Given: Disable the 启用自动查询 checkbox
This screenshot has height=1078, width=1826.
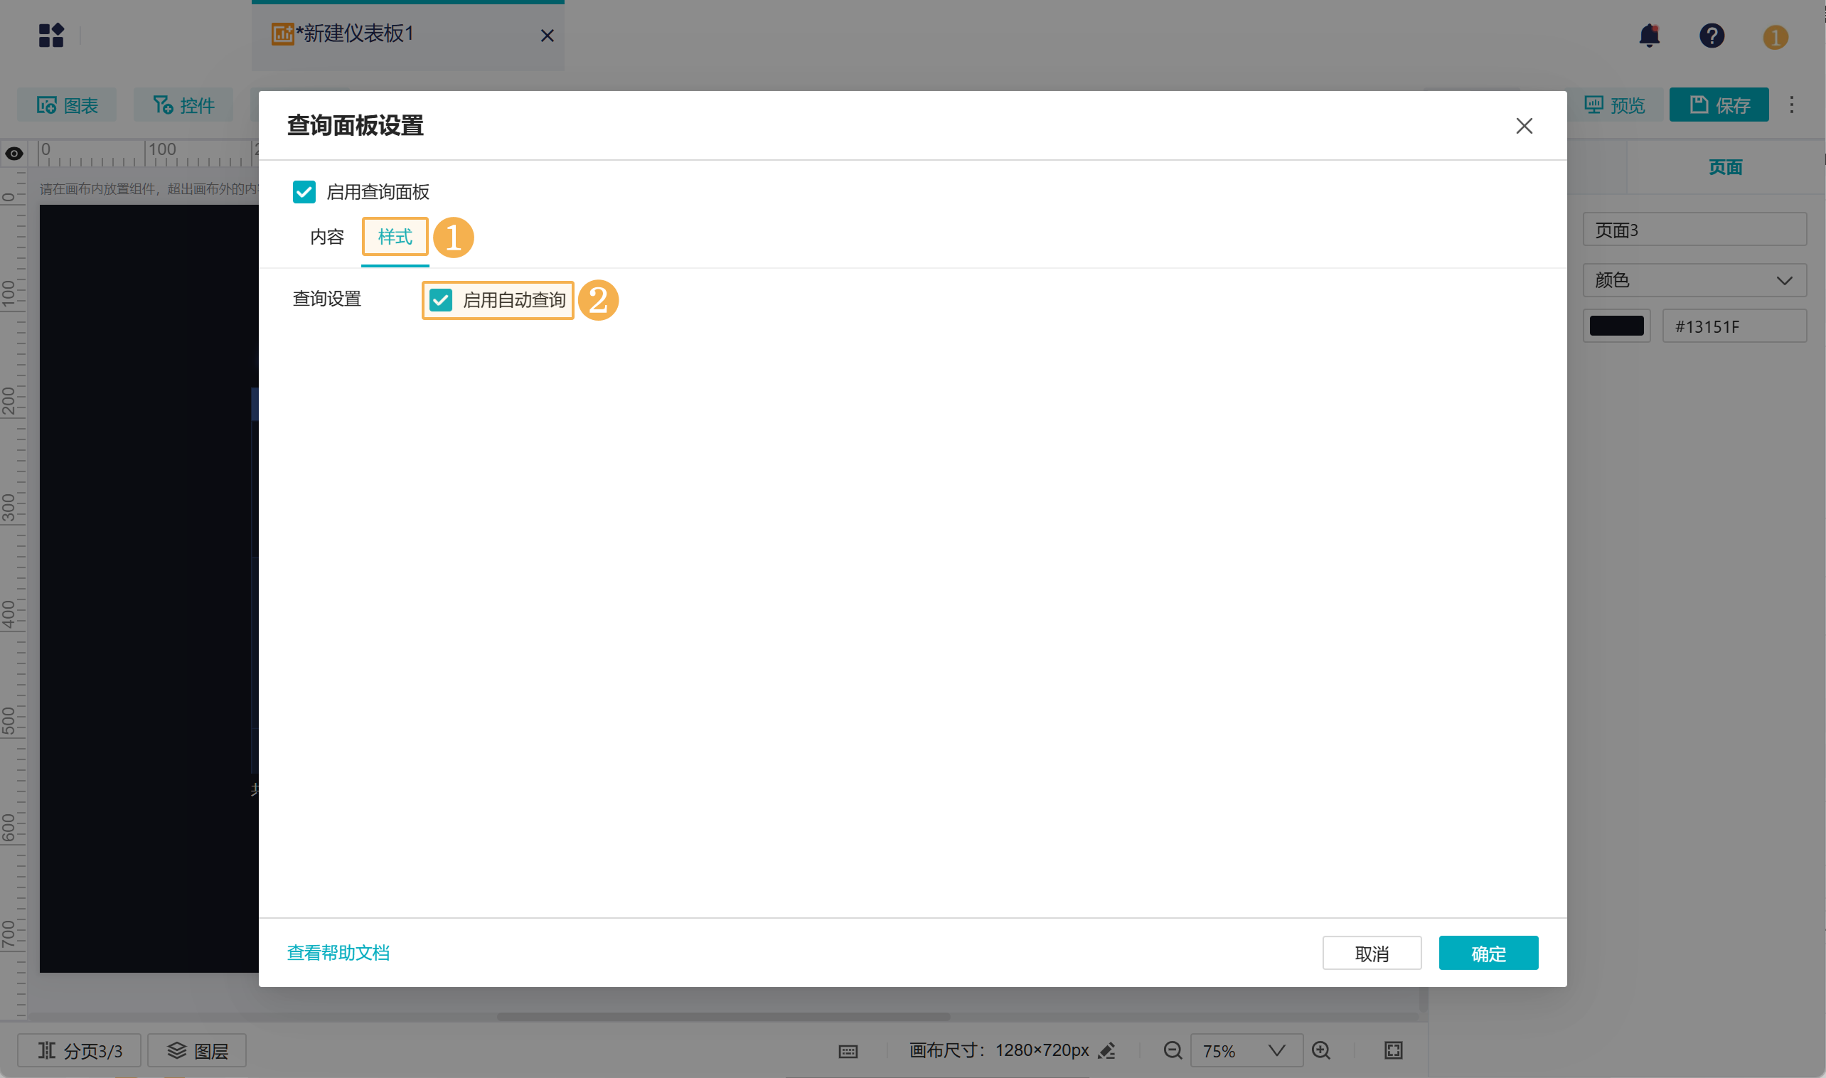Looking at the screenshot, I should point(441,300).
